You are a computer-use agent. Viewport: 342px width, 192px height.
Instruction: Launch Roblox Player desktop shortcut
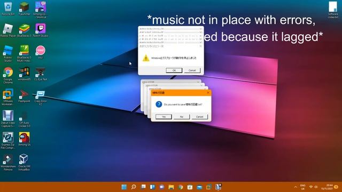(8, 30)
